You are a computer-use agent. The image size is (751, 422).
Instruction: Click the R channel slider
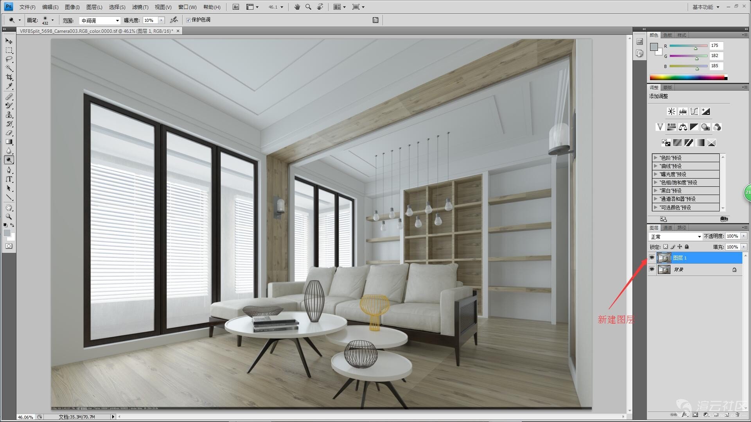coord(688,46)
